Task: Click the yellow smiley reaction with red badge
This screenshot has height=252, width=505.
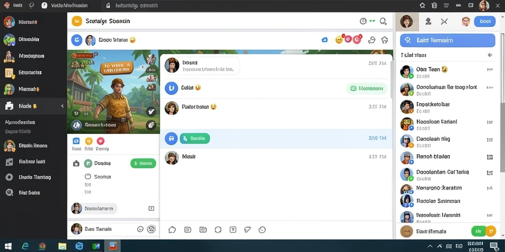Action: [339, 39]
